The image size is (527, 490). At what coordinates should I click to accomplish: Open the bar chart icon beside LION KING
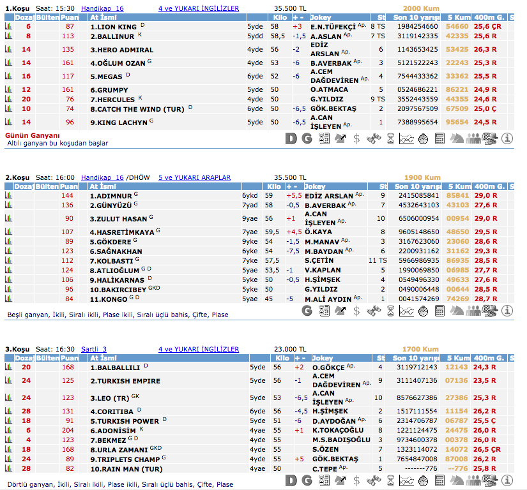click(8, 27)
